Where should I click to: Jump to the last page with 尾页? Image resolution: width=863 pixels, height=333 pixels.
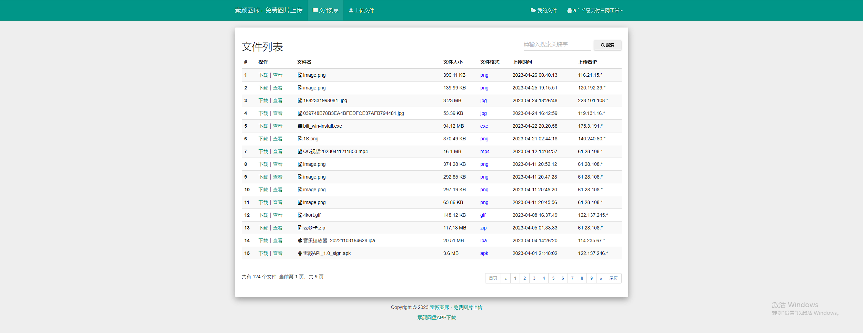tap(613, 278)
